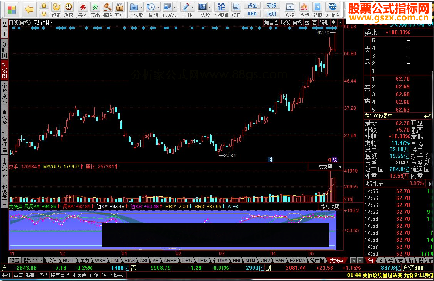Open the chart header dropdown triangle
The image size is (434, 281).
[x=341, y=22]
